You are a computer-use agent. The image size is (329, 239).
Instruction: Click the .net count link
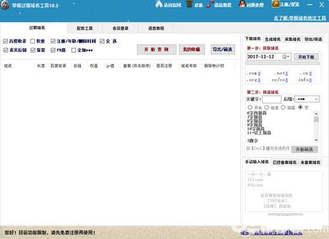(286, 73)
